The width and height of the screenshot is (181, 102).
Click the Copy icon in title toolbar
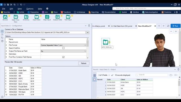pyautogui.click(x=14, y=5)
